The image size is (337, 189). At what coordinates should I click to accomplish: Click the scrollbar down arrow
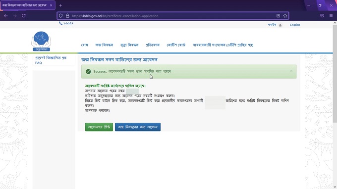click(335, 187)
